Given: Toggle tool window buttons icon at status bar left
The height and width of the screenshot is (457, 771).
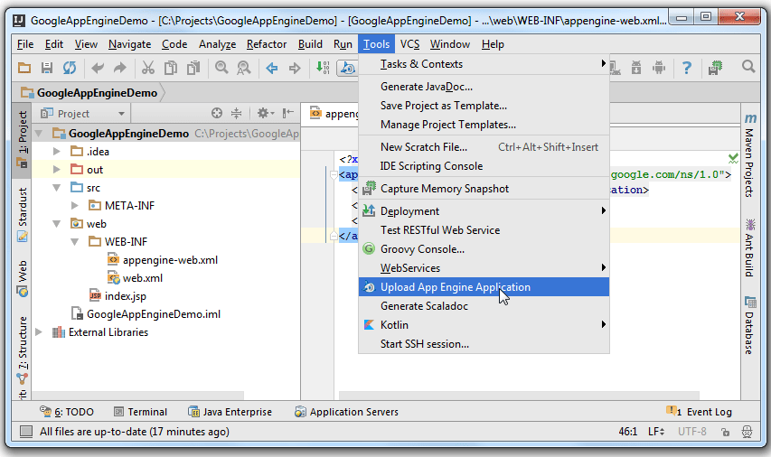Looking at the screenshot, I should (25, 432).
